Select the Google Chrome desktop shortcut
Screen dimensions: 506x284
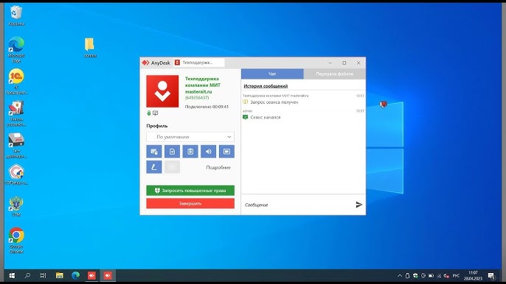click(16, 240)
